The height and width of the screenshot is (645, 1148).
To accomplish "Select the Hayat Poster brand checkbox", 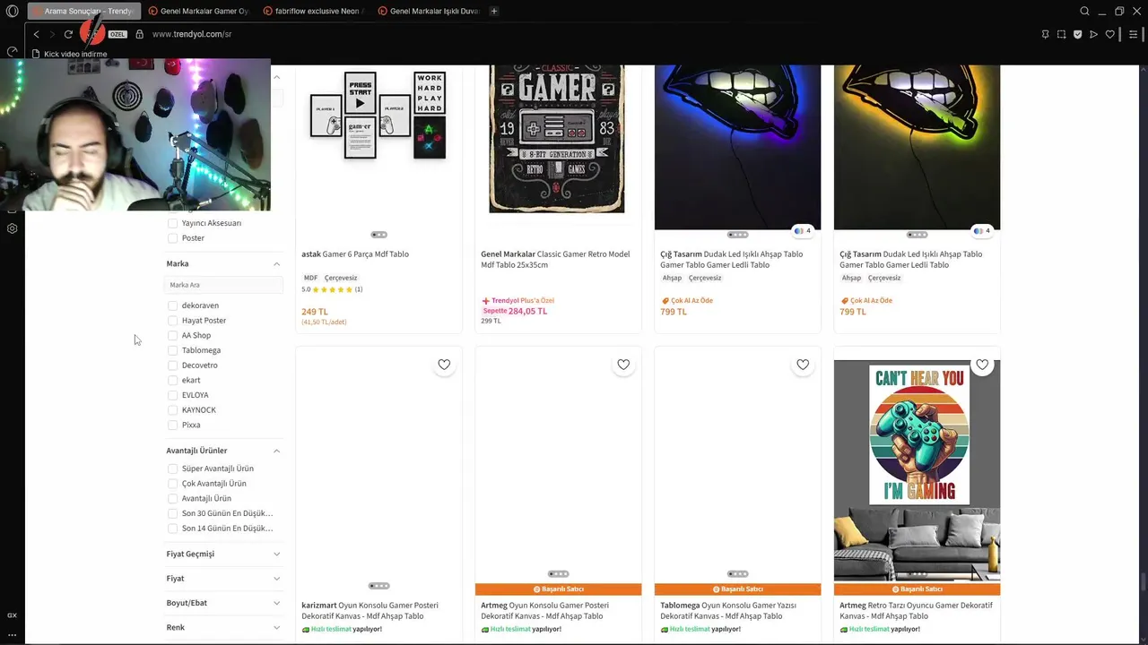I will pos(173,321).
